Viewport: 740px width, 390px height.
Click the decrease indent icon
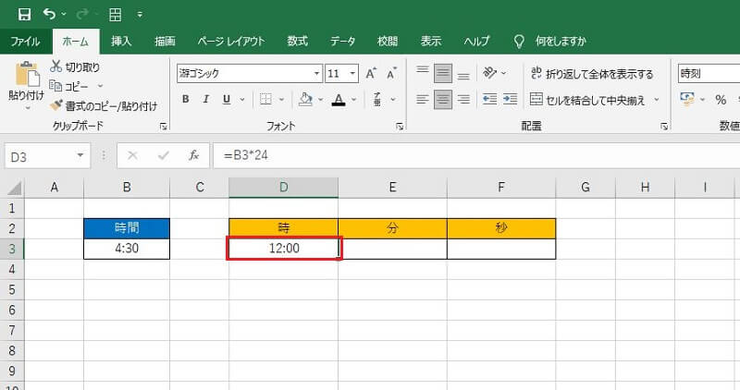point(490,99)
